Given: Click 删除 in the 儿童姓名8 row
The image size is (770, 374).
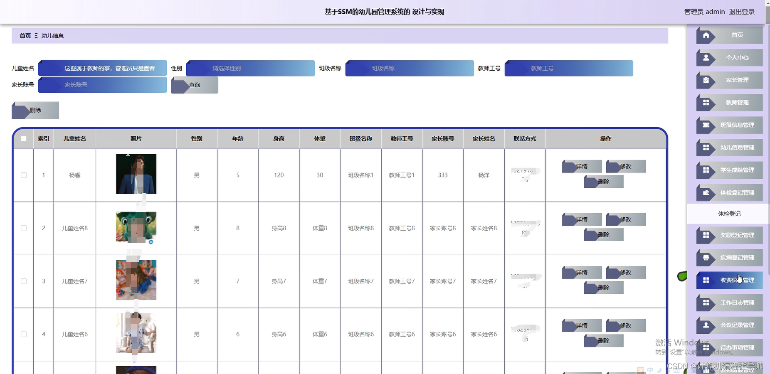Looking at the screenshot, I should [x=604, y=235].
